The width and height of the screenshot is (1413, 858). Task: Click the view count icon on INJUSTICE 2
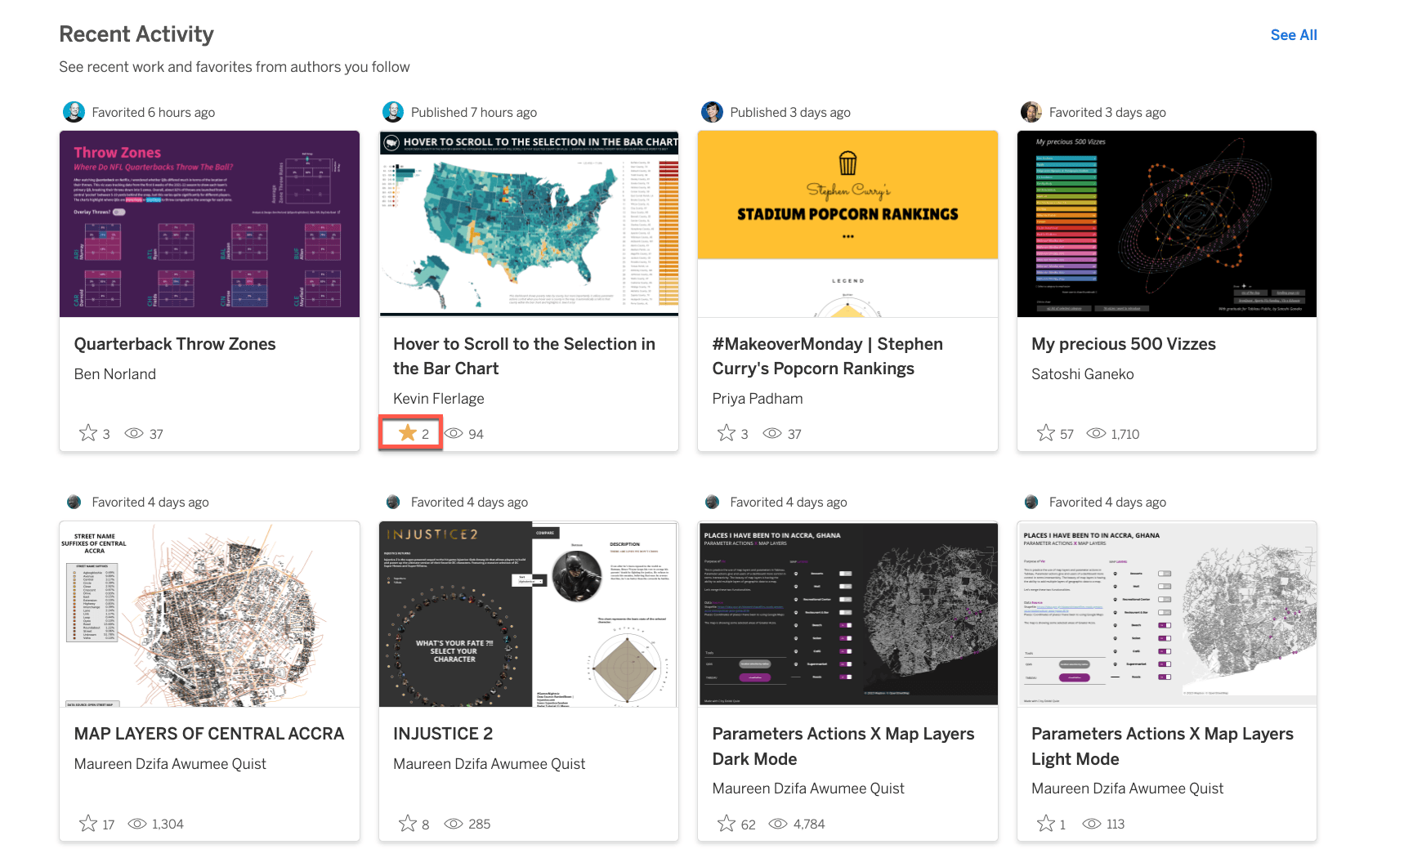(454, 824)
